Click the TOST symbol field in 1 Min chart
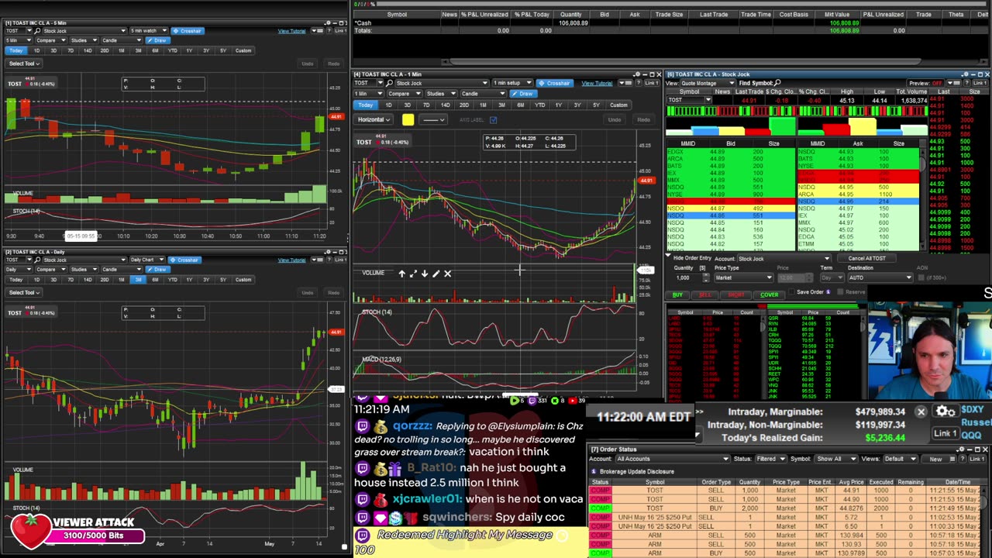Screen dimensions: 992x558 pos(367,83)
